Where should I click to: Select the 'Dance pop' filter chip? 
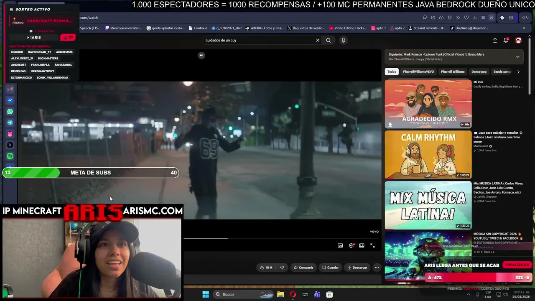click(x=479, y=71)
